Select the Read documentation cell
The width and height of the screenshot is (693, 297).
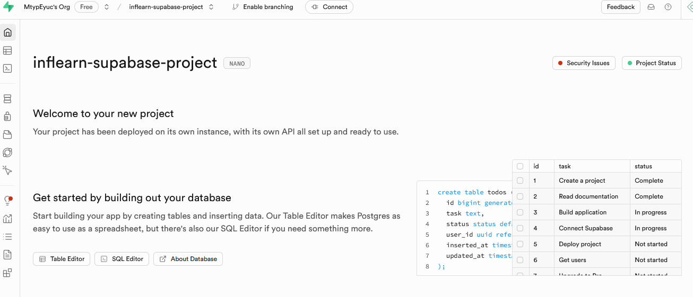[x=592, y=196]
